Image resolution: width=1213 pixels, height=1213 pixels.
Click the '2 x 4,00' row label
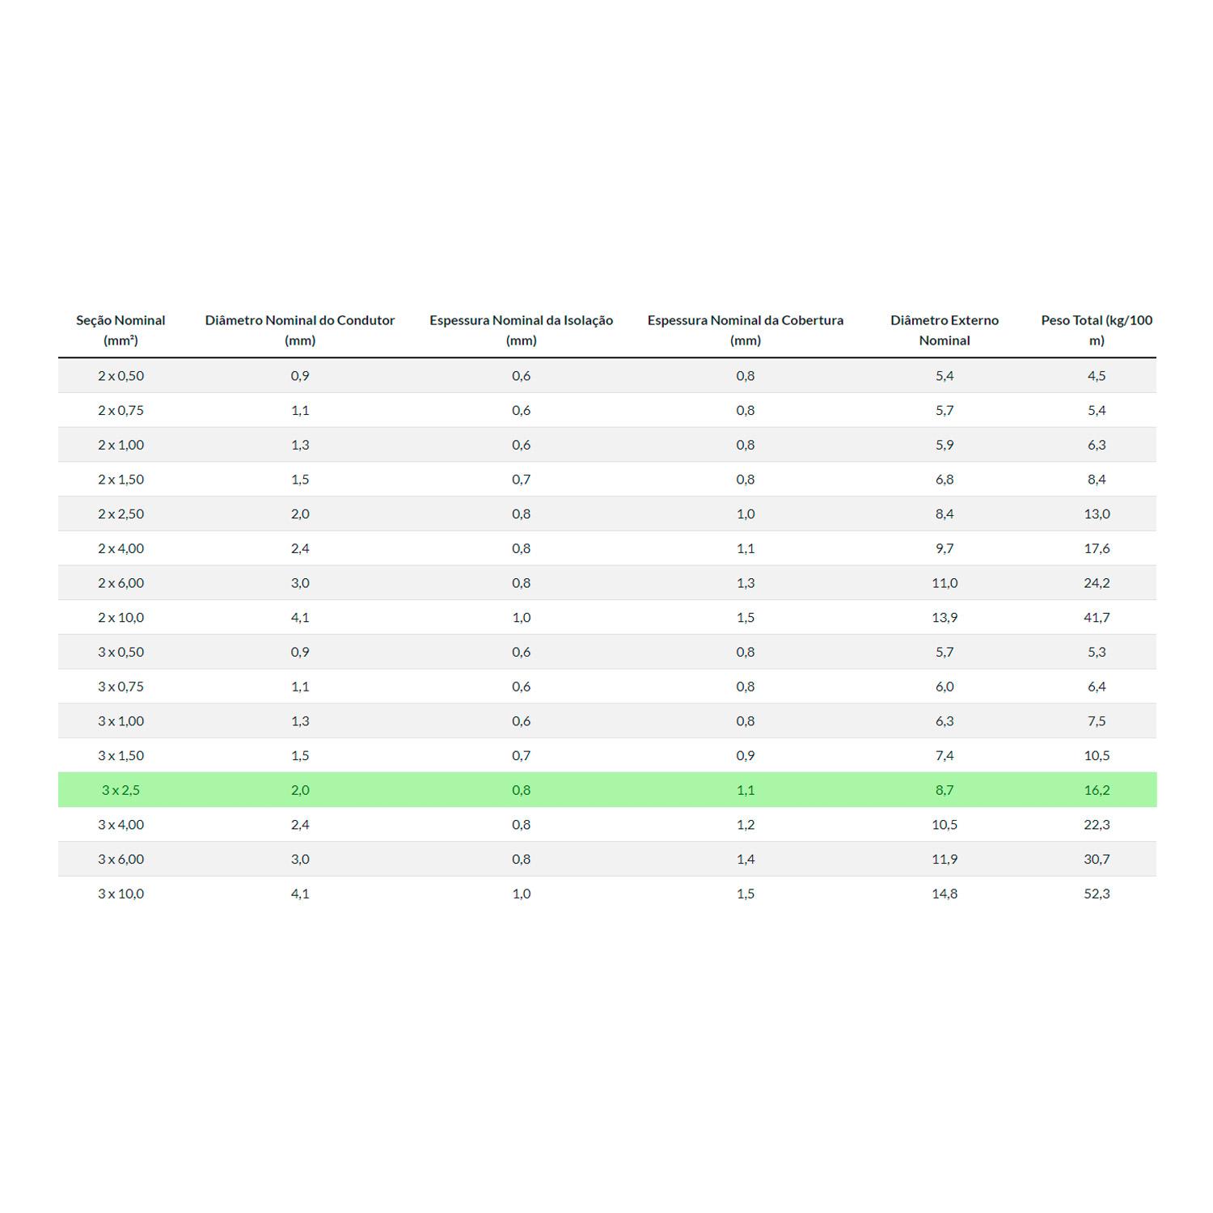(x=120, y=548)
